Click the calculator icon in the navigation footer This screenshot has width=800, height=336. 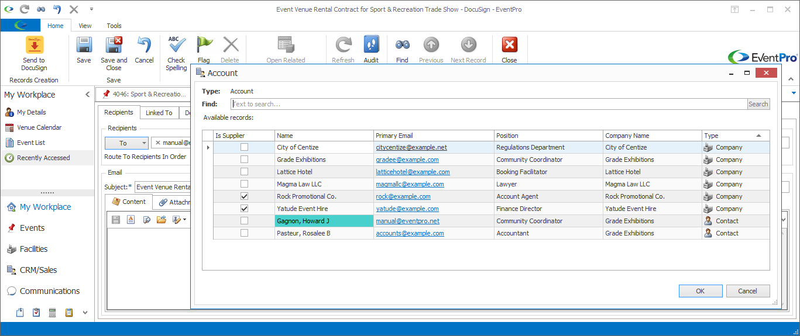coord(53,313)
